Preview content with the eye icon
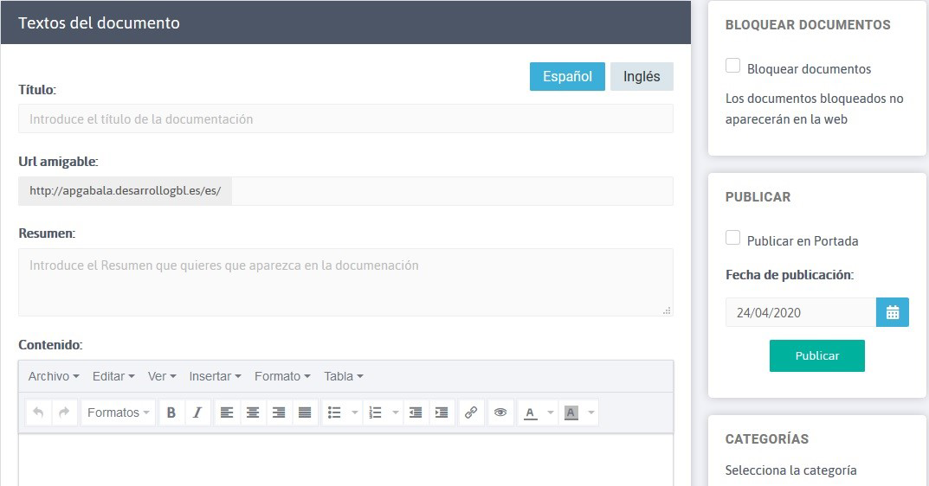This screenshot has height=486, width=929. pos(500,412)
